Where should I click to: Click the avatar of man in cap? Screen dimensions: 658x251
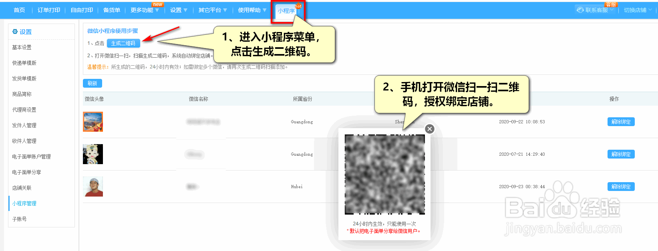tap(93, 187)
